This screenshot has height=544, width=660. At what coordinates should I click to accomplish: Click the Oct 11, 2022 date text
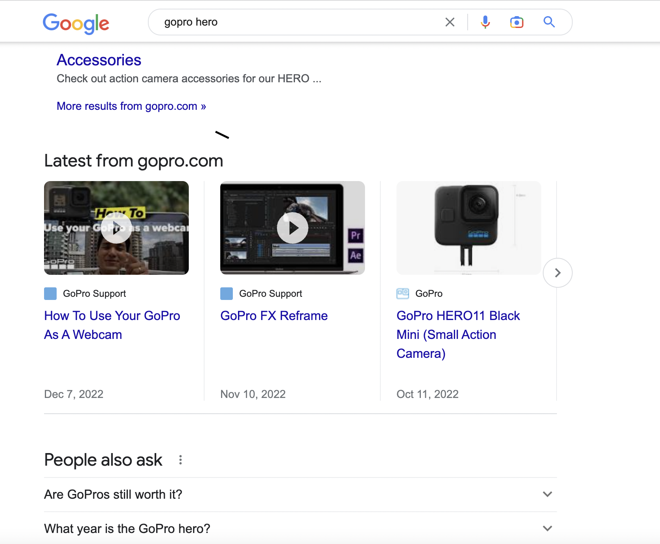(x=428, y=394)
